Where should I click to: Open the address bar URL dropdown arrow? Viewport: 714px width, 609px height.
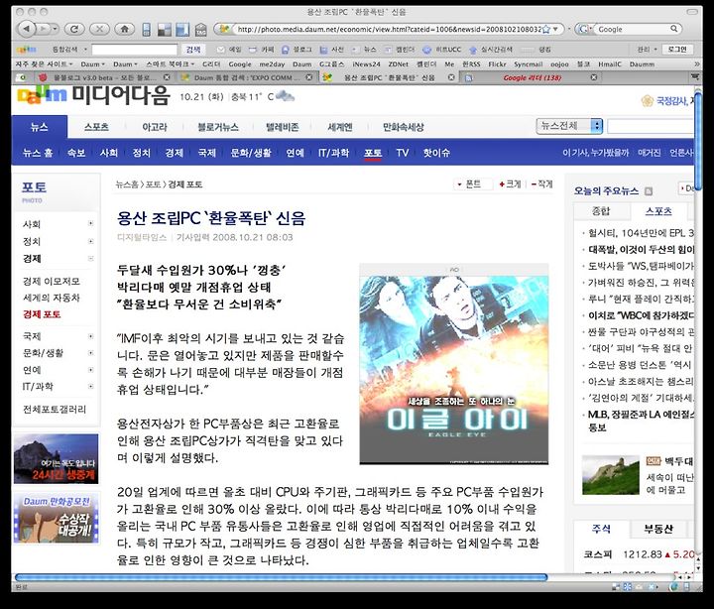pyautogui.click(x=555, y=29)
